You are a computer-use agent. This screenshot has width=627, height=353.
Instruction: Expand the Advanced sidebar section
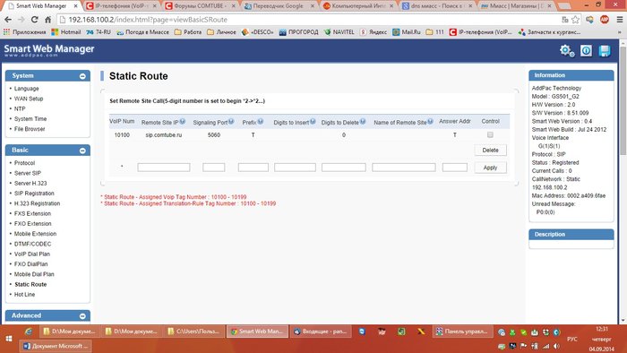[x=82, y=316]
